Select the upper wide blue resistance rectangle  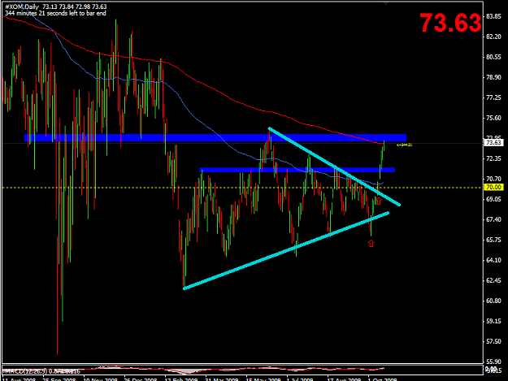(215, 138)
